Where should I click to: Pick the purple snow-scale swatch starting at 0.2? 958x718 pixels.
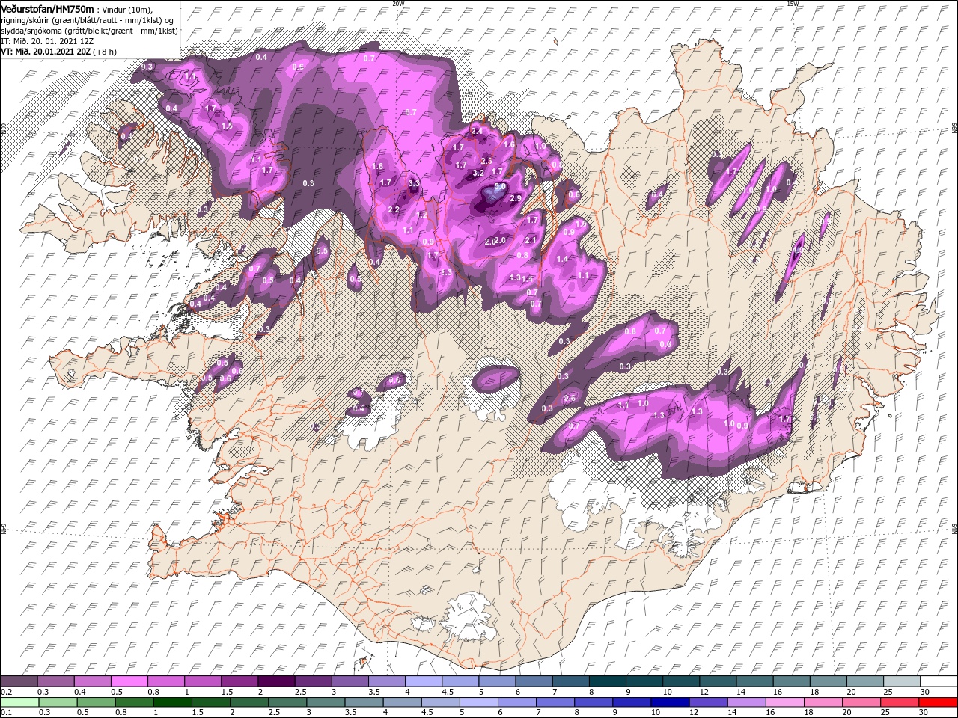(19, 681)
